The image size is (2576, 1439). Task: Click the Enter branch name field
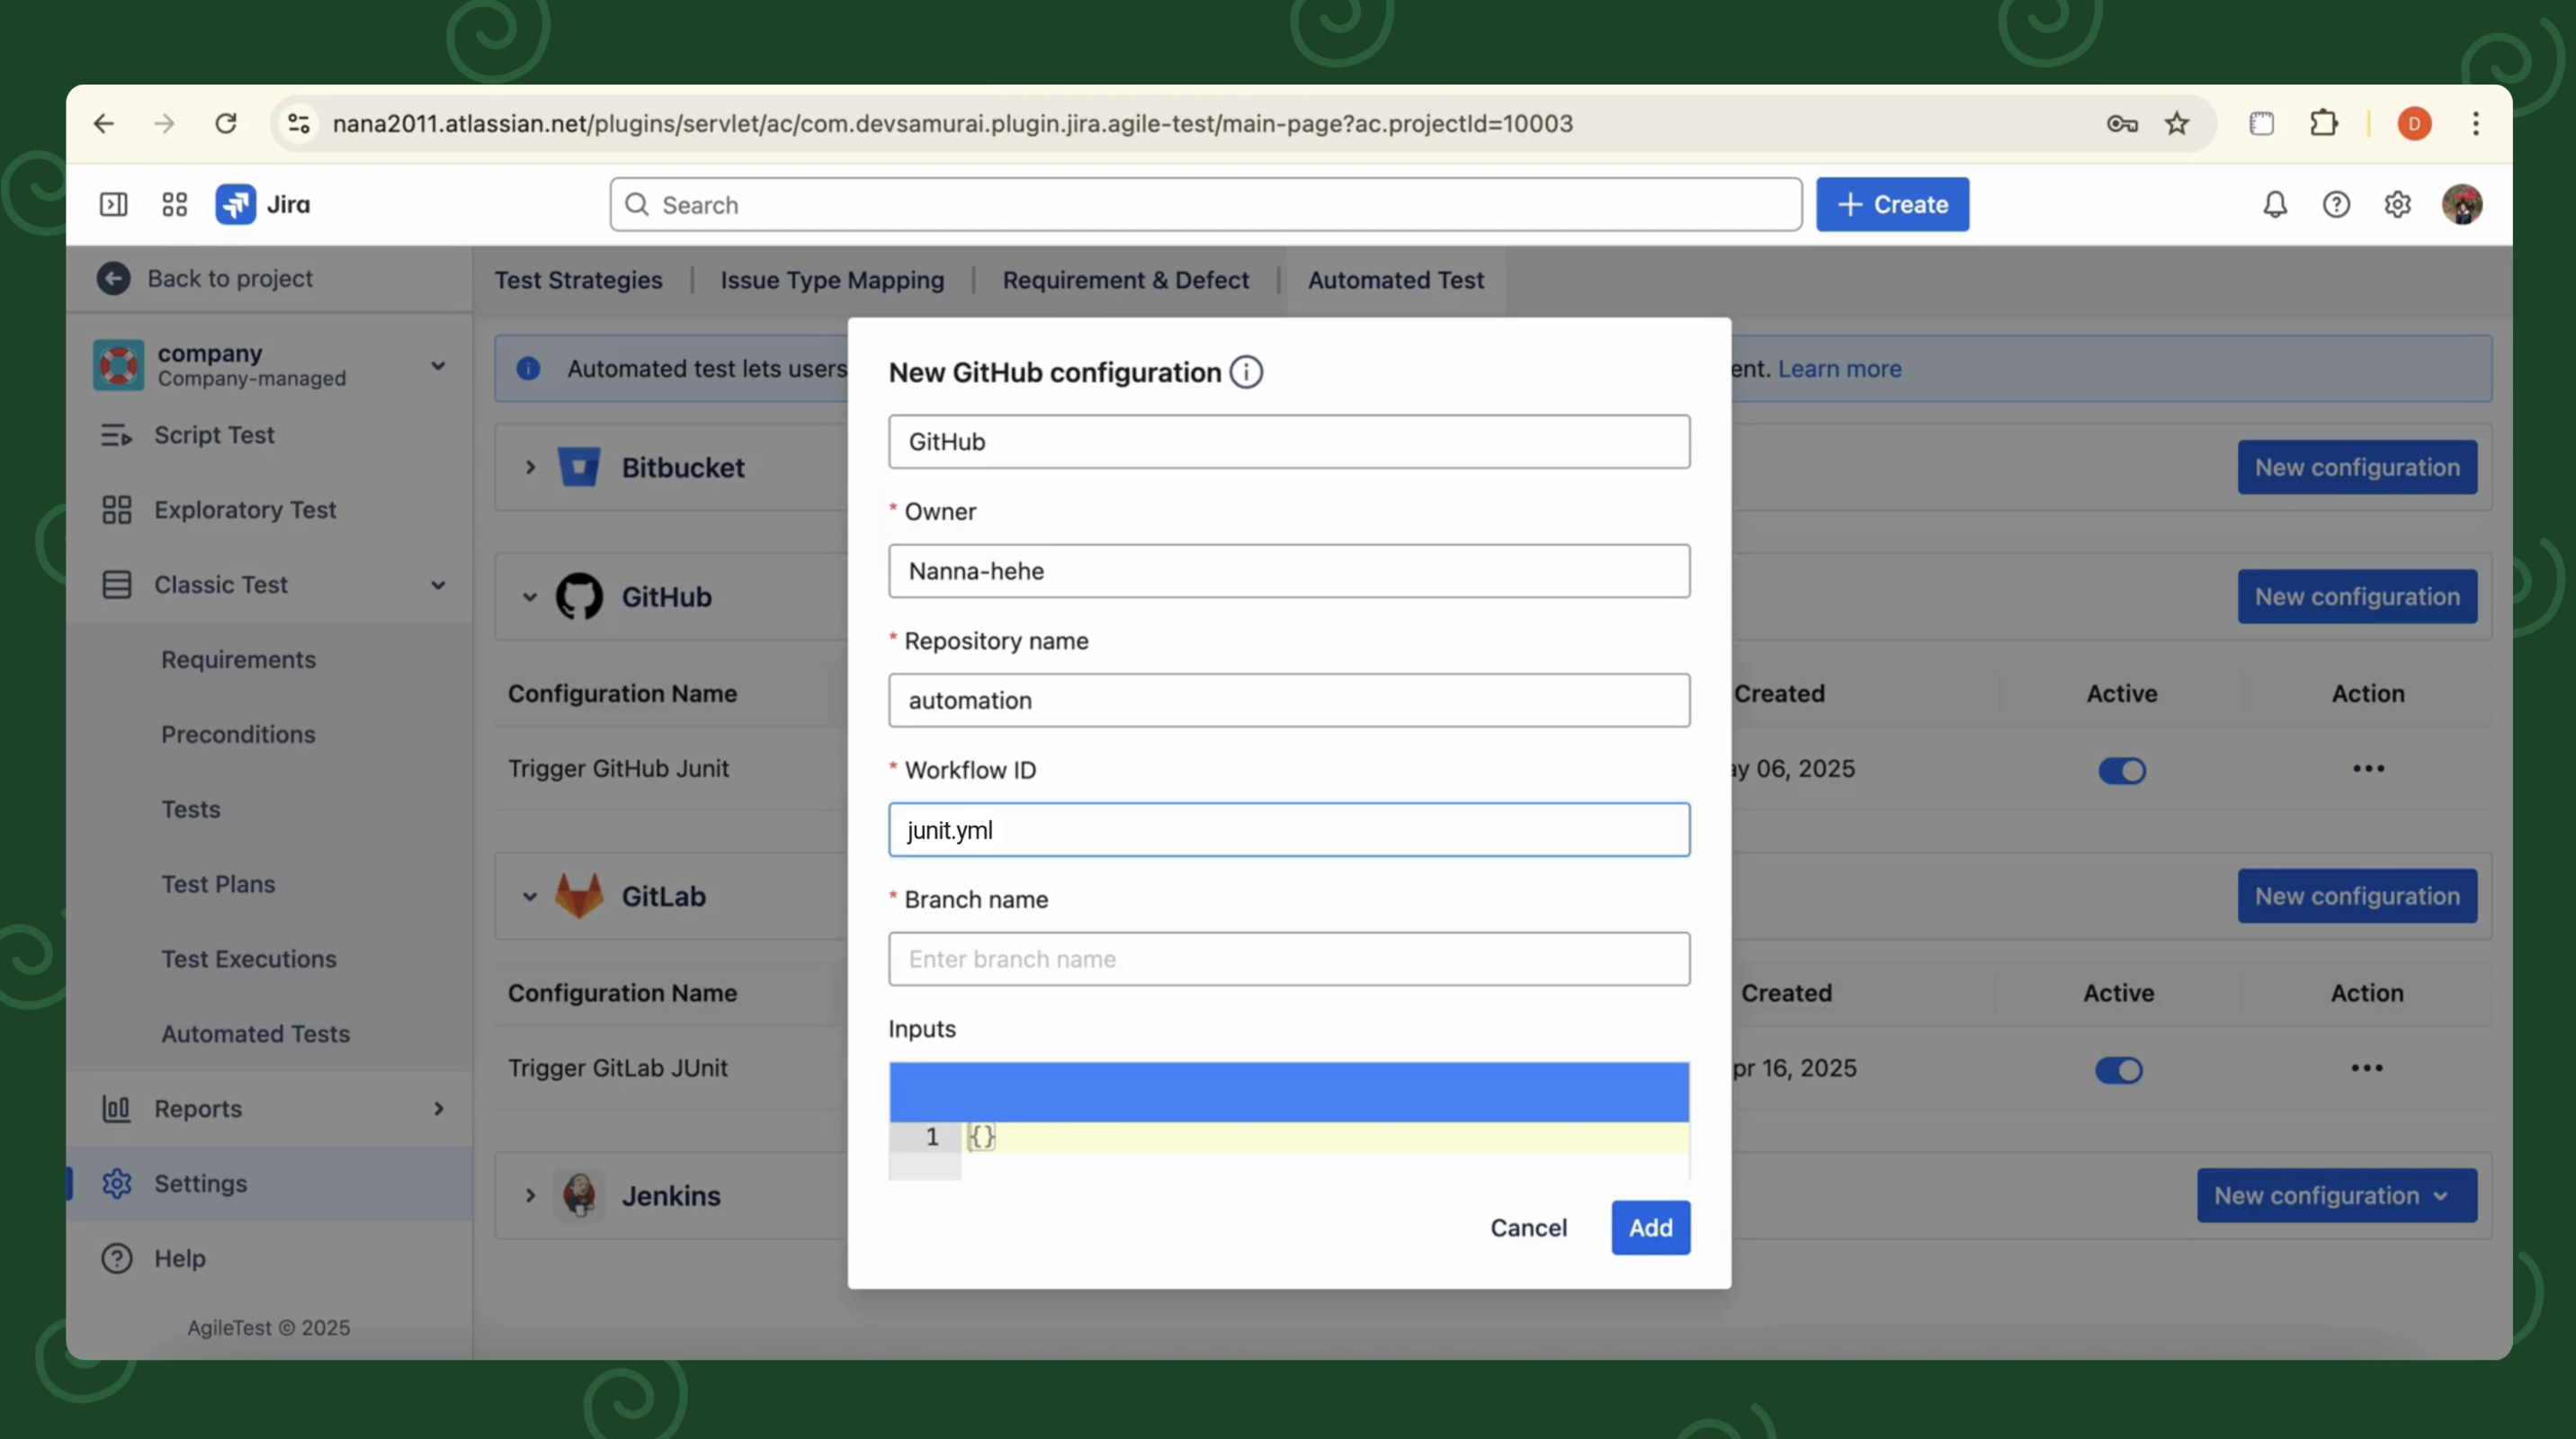click(x=1288, y=959)
